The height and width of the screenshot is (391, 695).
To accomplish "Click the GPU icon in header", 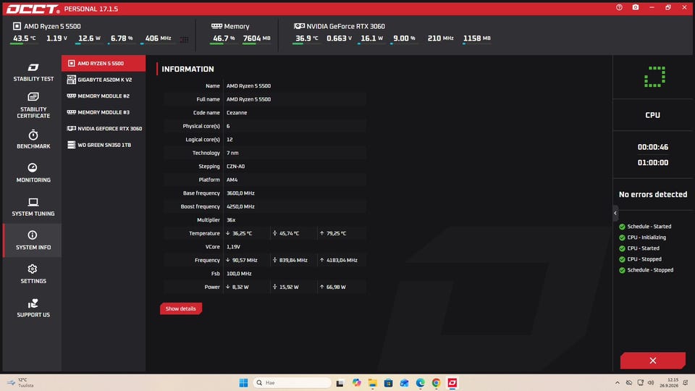I will 299,26.
